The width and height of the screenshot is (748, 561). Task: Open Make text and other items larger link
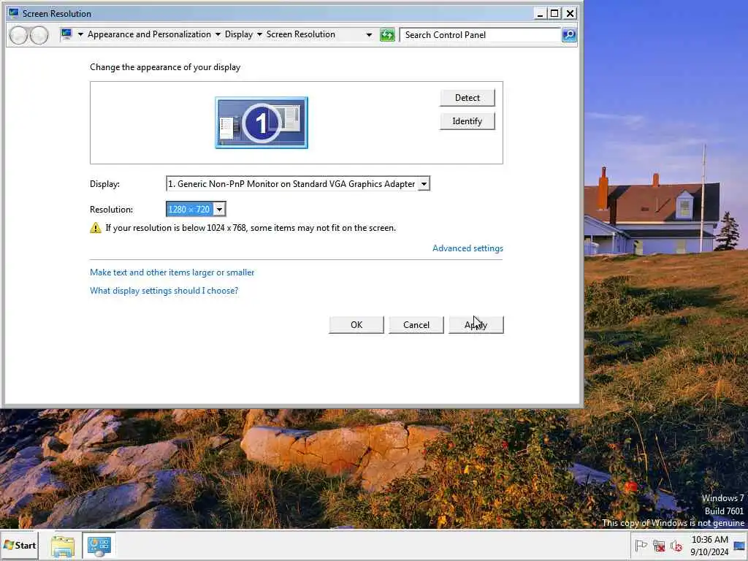172,272
